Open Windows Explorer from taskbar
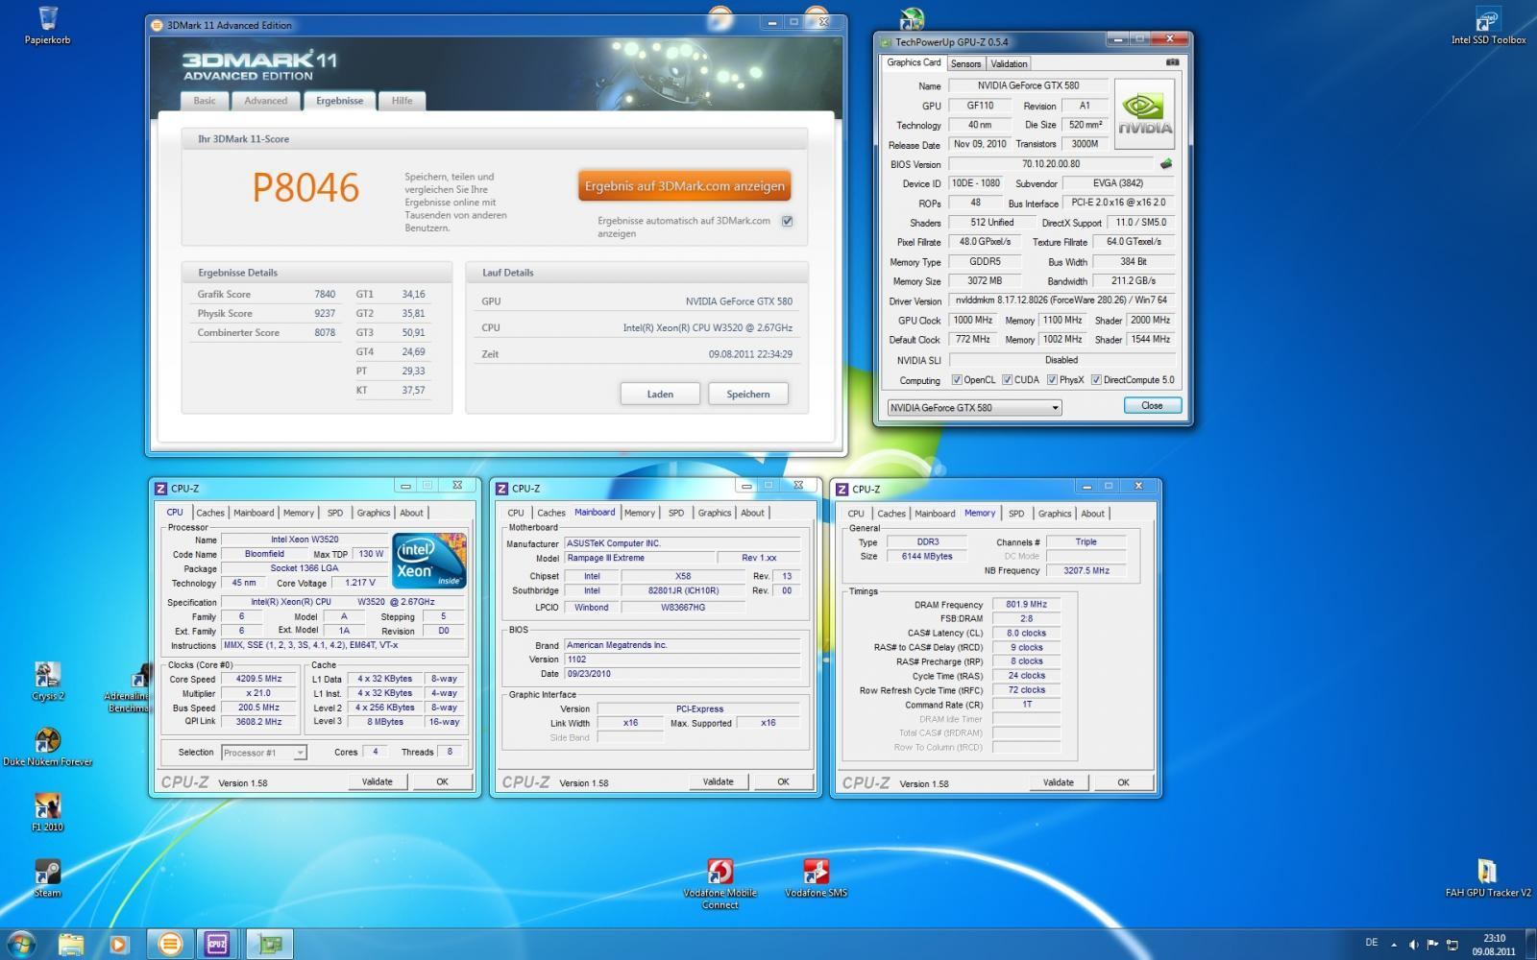Screen dimensions: 1537x960 point(71,945)
